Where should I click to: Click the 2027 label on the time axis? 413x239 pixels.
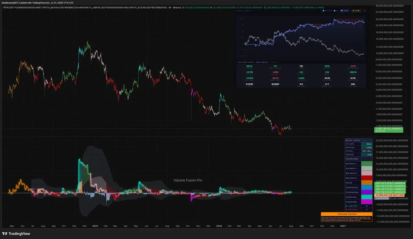coord(343,226)
